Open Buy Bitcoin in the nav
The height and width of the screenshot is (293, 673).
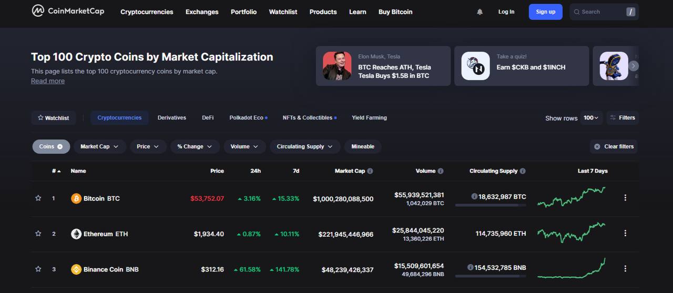(395, 12)
